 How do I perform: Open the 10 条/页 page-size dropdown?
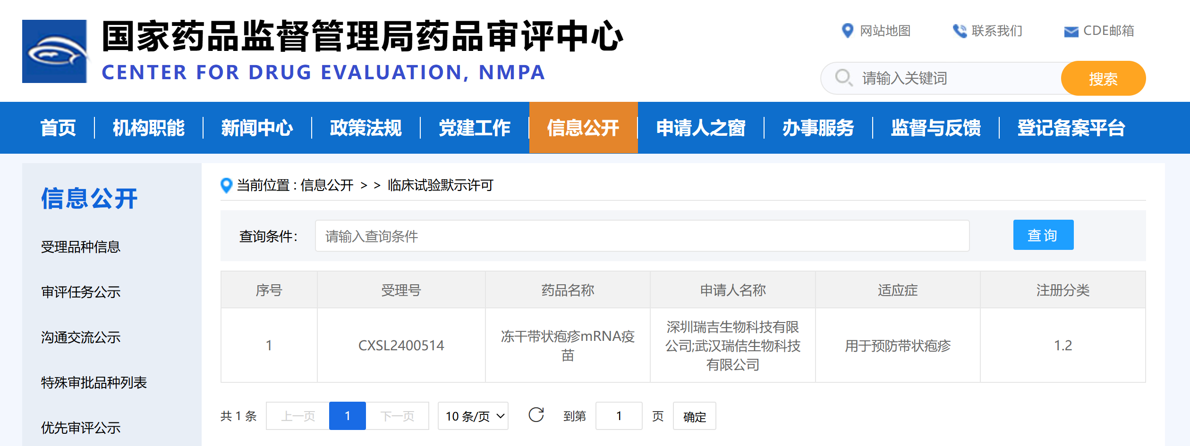[472, 416]
